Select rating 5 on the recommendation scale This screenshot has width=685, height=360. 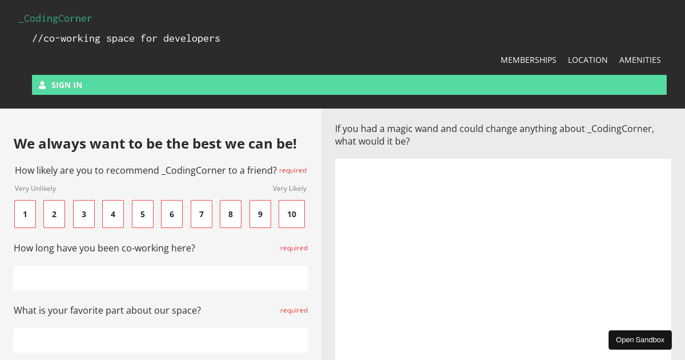(x=142, y=214)
